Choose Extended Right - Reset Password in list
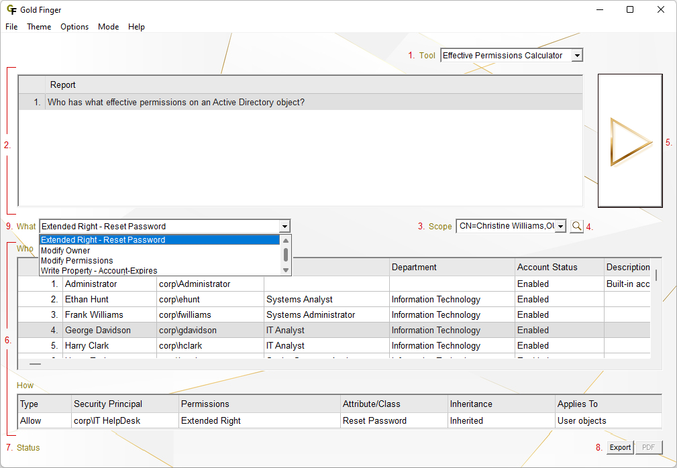This screenshot has width=677, height=468. click(160, 240)
